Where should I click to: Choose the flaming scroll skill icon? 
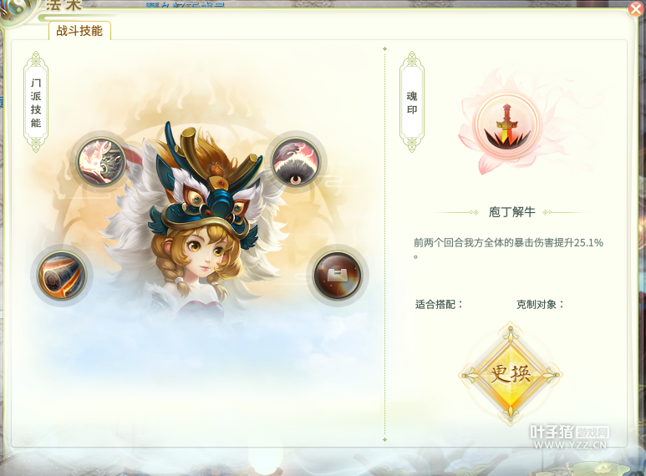coord(62,276)
